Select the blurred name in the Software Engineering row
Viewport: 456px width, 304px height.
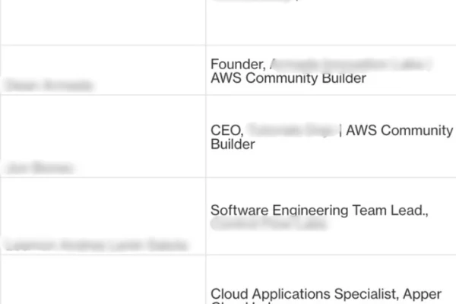(94, 245)
